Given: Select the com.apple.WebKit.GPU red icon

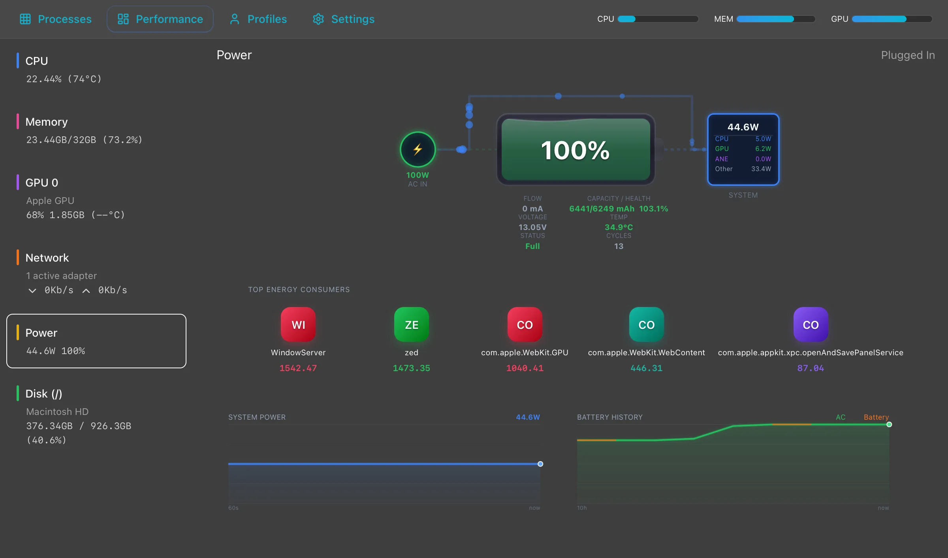Looking at the screenshot, I should pyautogui.click(x=524, y=324).
